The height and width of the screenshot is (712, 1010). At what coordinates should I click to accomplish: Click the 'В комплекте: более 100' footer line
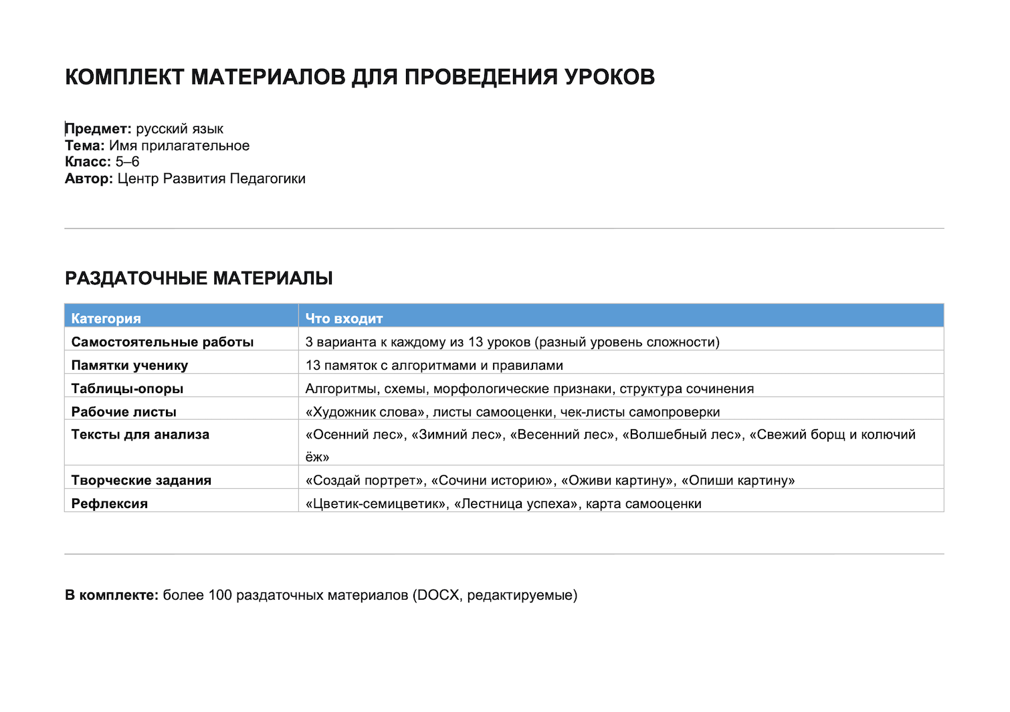[x=321, y=595]
